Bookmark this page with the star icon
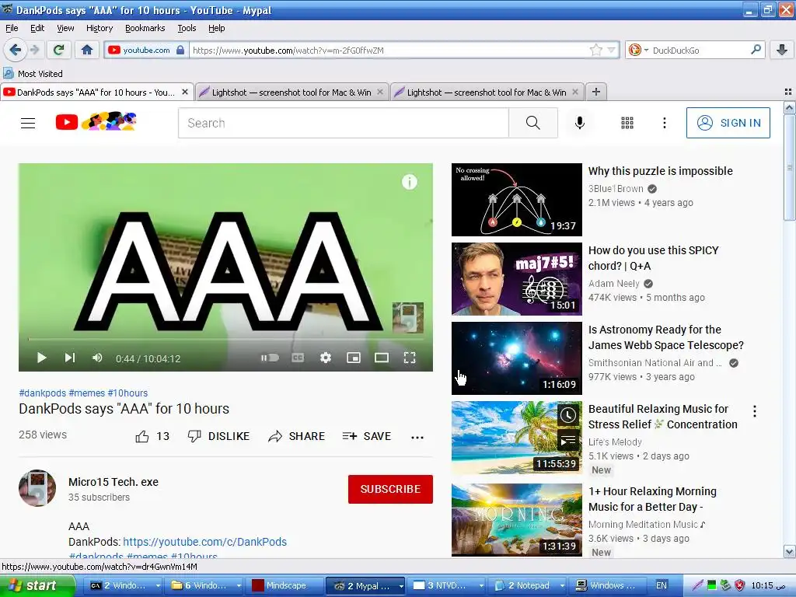Screen dimensions: 796x597 596,50
